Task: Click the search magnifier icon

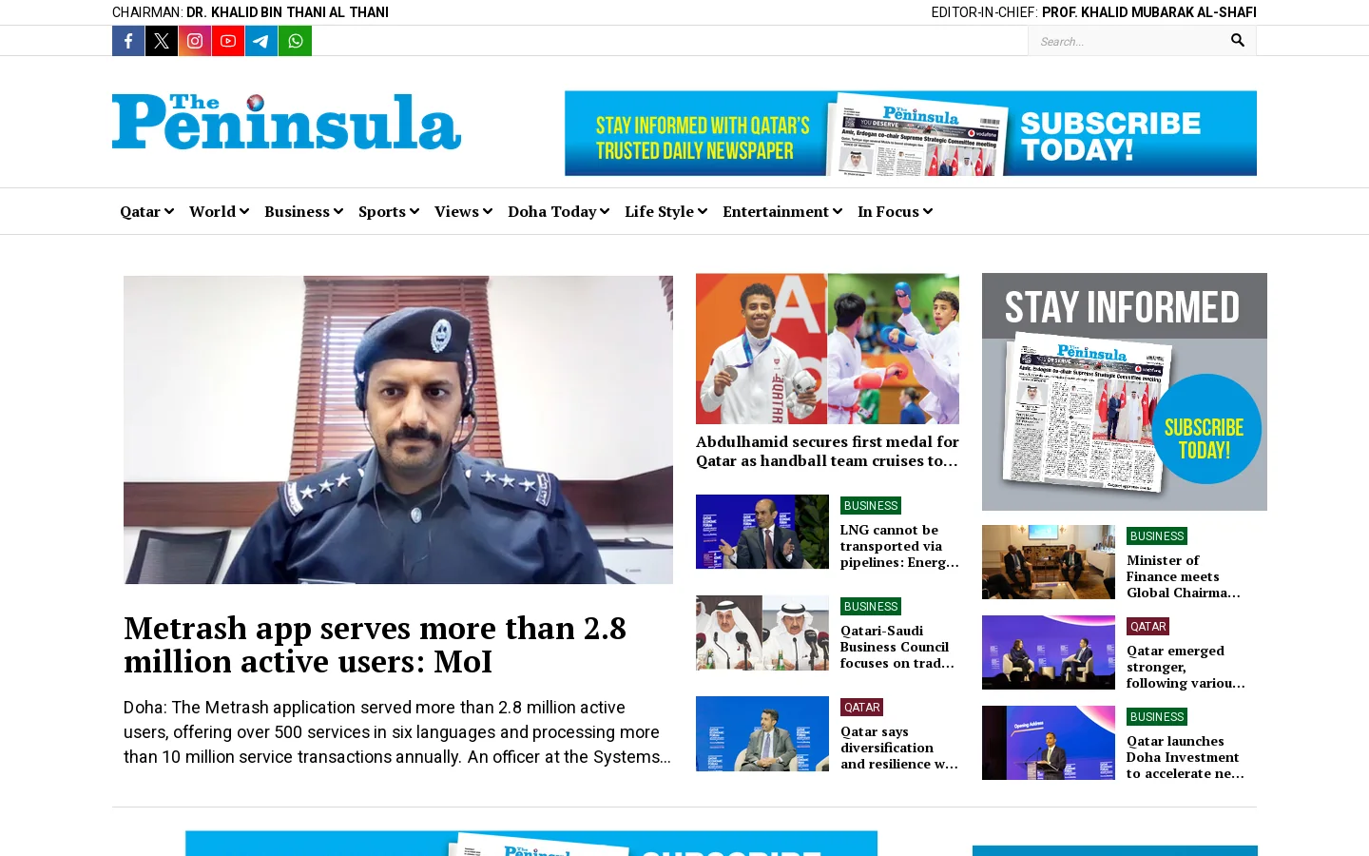Action: coord(1238,40)
